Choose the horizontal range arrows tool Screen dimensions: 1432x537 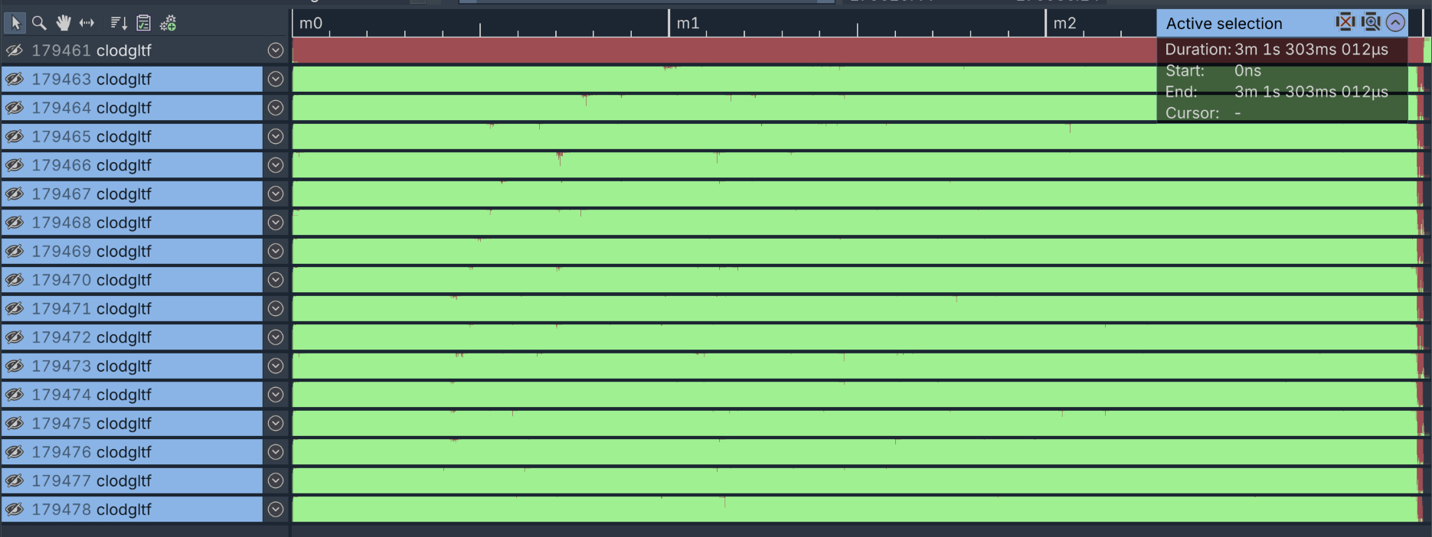point(87,23)
